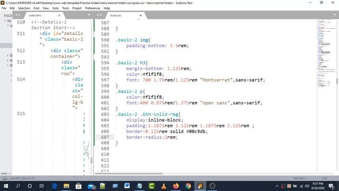Viewport: 339px width, 191px height.
Task: Open the Tools menu
Action: (66, 8)
